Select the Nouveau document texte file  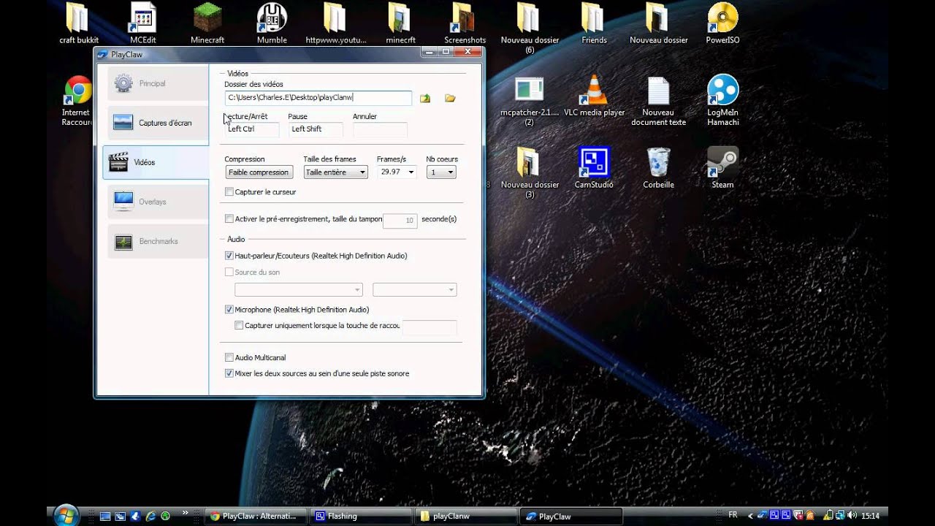(x=658, y=101)
